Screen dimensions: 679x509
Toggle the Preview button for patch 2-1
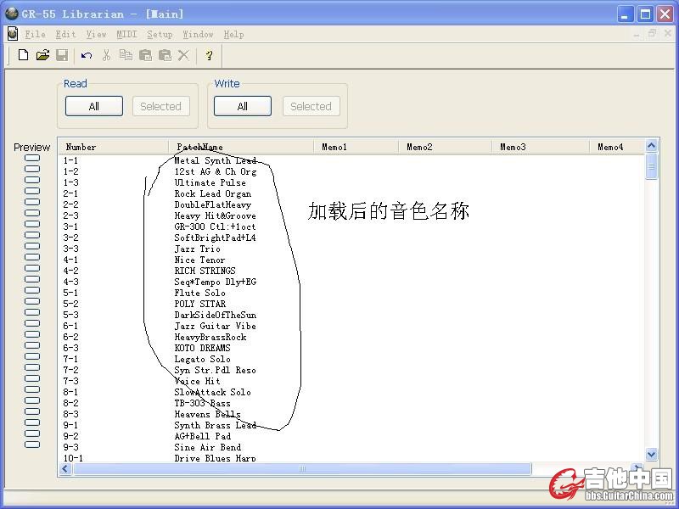coord(32,189)
